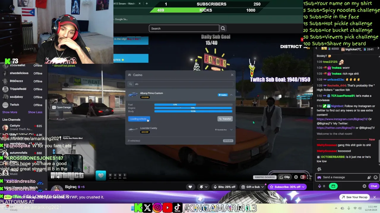
Task: Open the notification bell dropdown
Action: tap(203, 187)
